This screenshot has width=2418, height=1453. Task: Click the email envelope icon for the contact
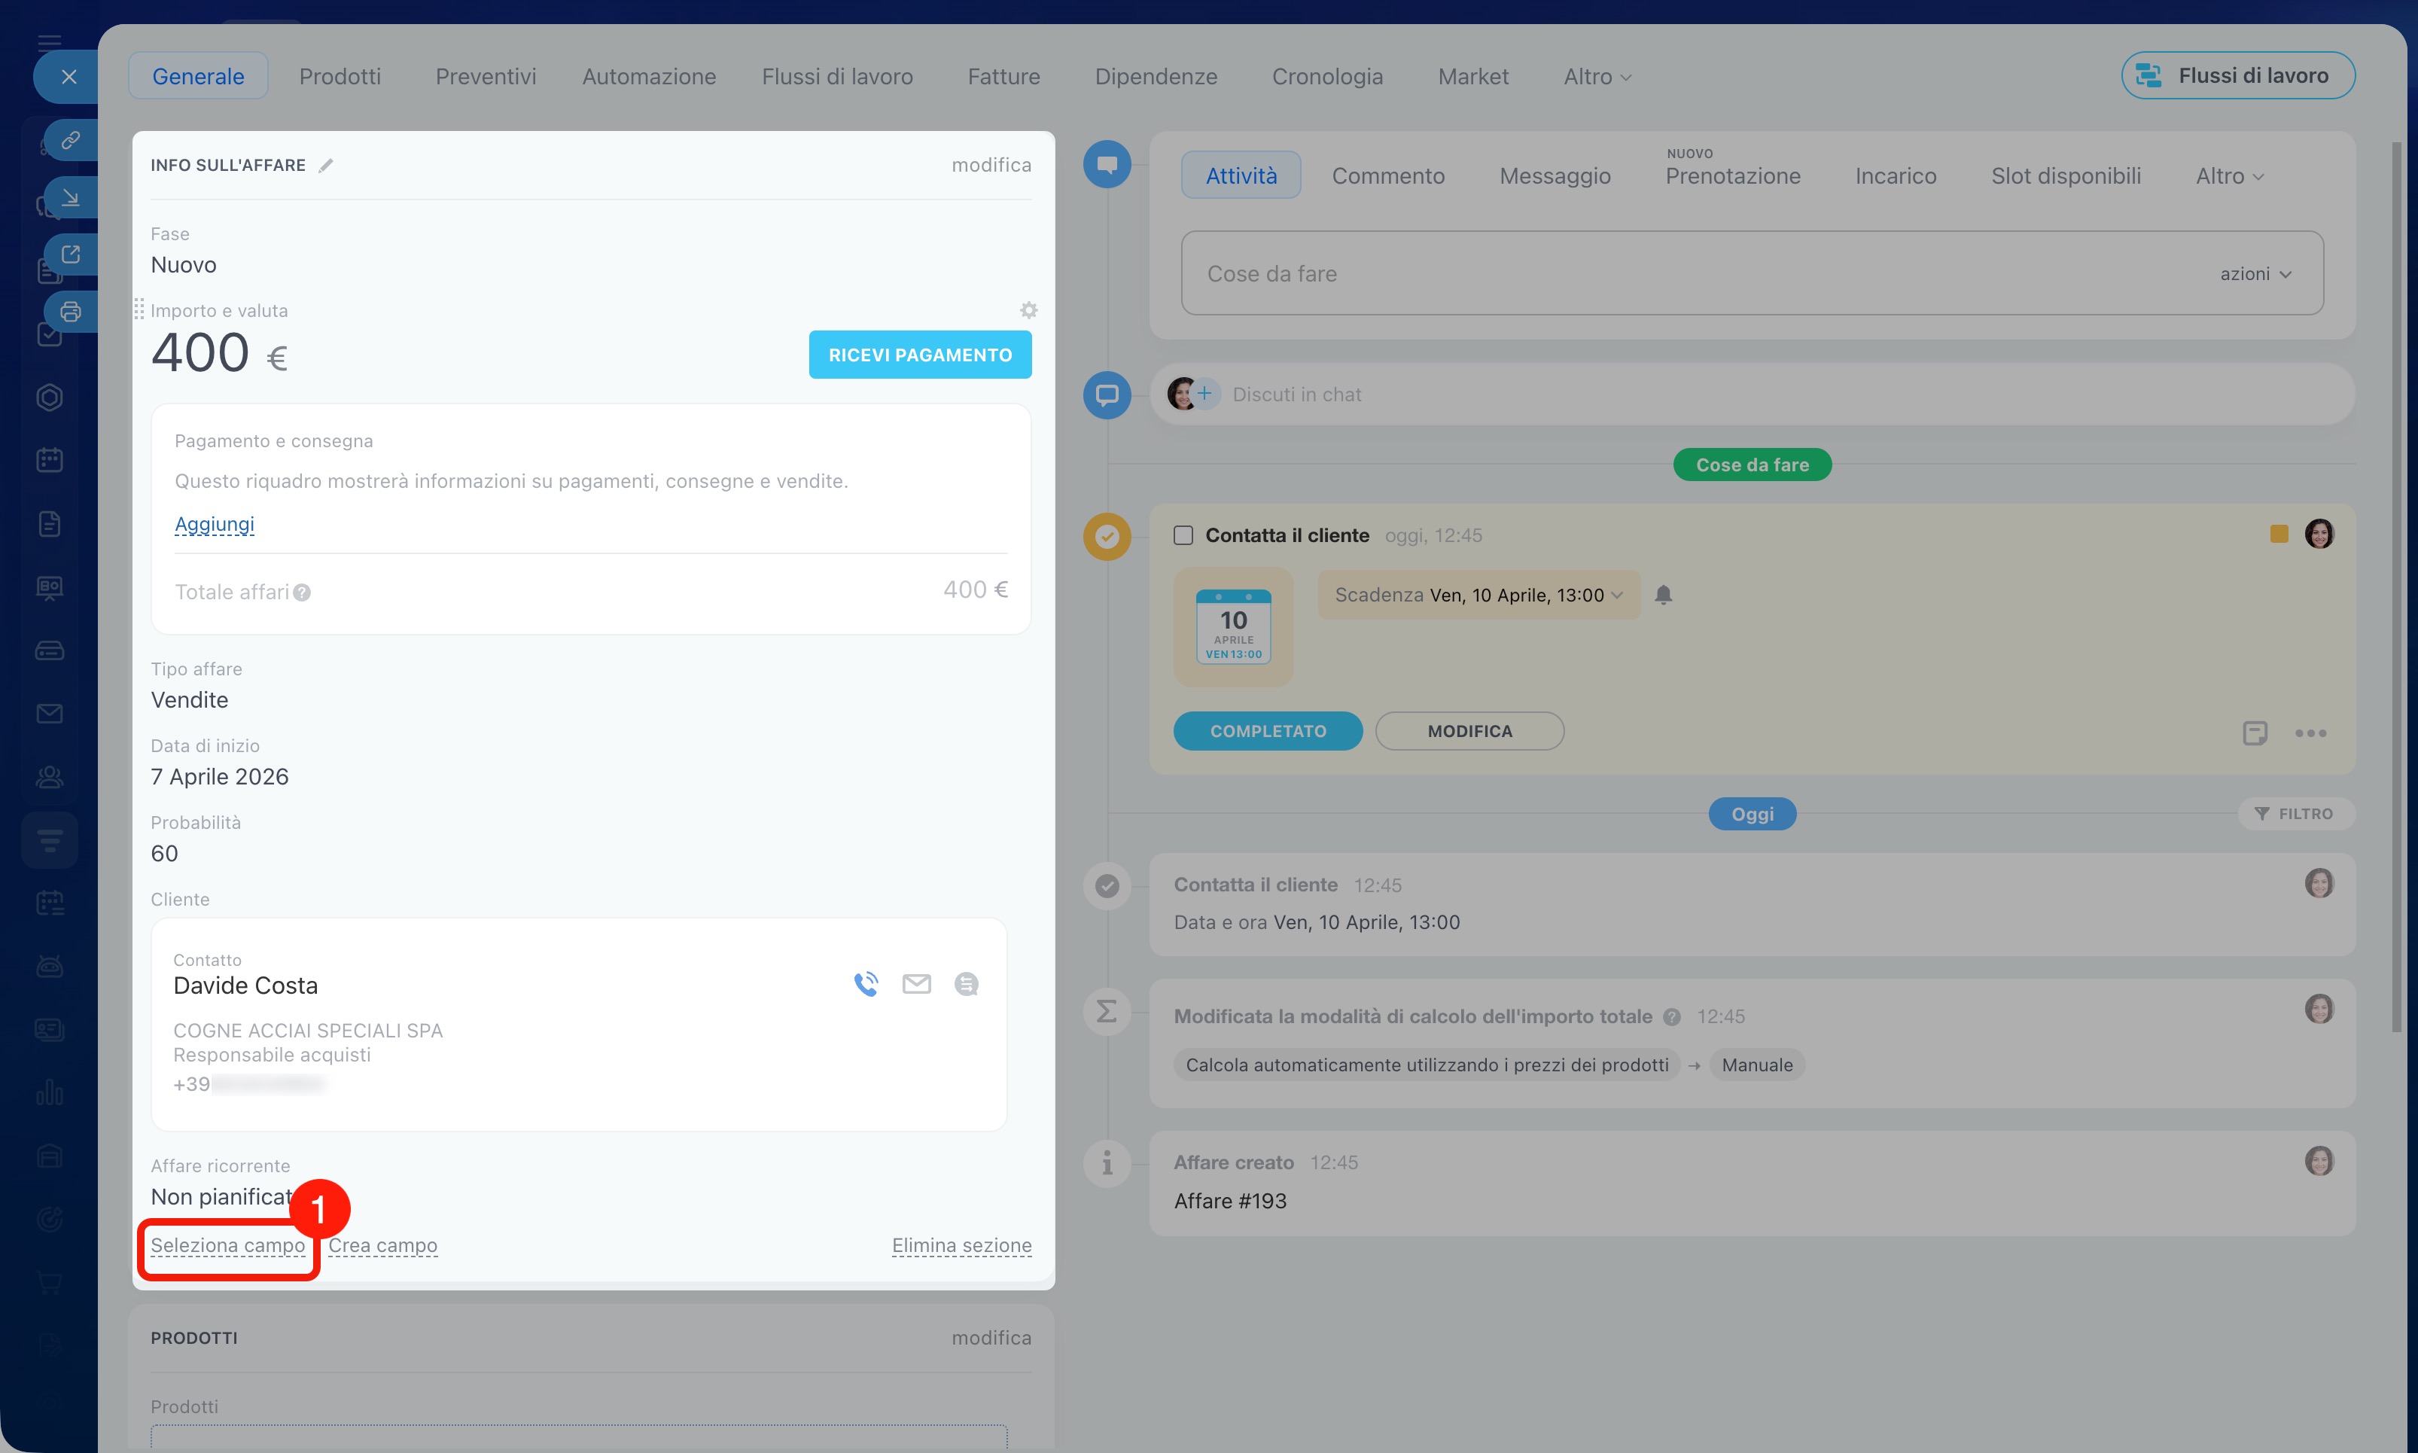pos(916,984)
